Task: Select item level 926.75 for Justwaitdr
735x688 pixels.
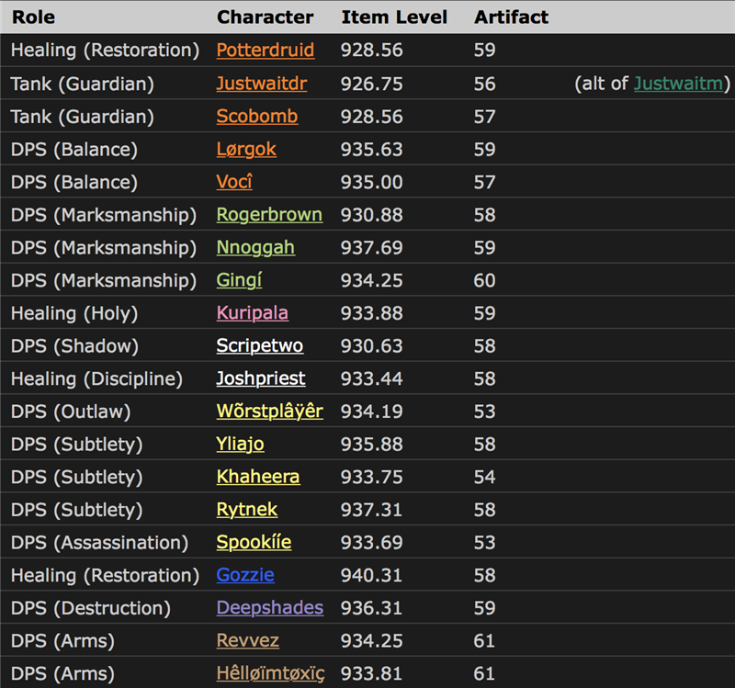Action: pyautogui.click(x=371, y=85)
